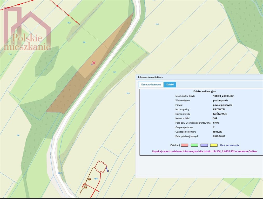Image resolution: width=263 pixels, height=199 pixels.
Task: Click the Numer działki label
Action: coord(183,118)
